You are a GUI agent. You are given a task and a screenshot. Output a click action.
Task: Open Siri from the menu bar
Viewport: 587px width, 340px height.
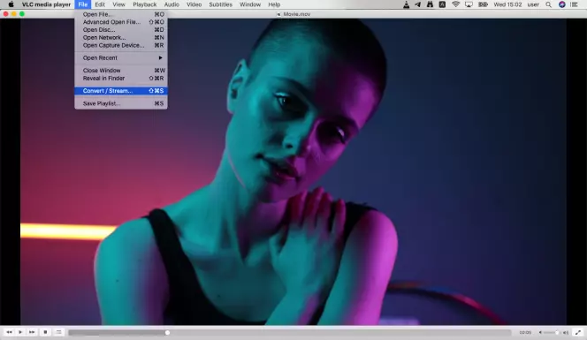click(x=562, y=4)
